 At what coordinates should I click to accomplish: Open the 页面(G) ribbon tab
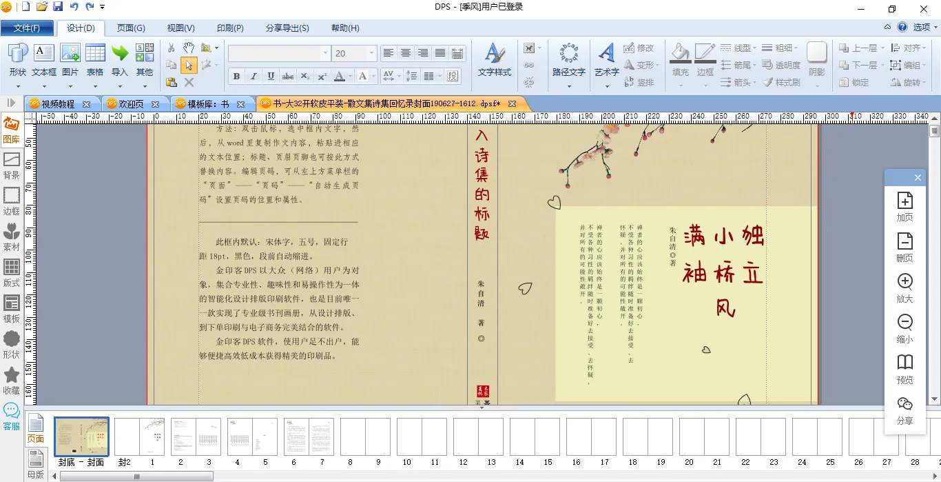tap(131, 28)
